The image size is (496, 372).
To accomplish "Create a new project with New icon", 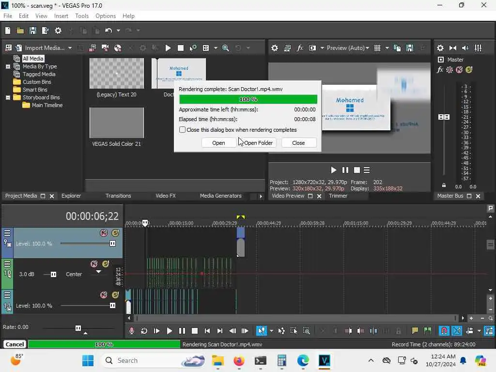I will click(x=8, y=31).
